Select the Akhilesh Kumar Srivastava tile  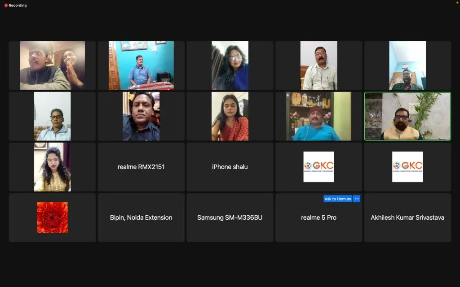[407, 217]
